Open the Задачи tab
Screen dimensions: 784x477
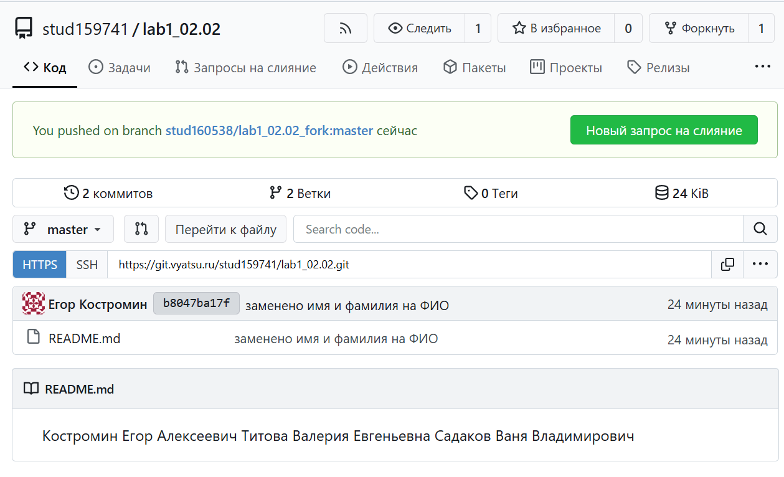(x=120, y=68)
